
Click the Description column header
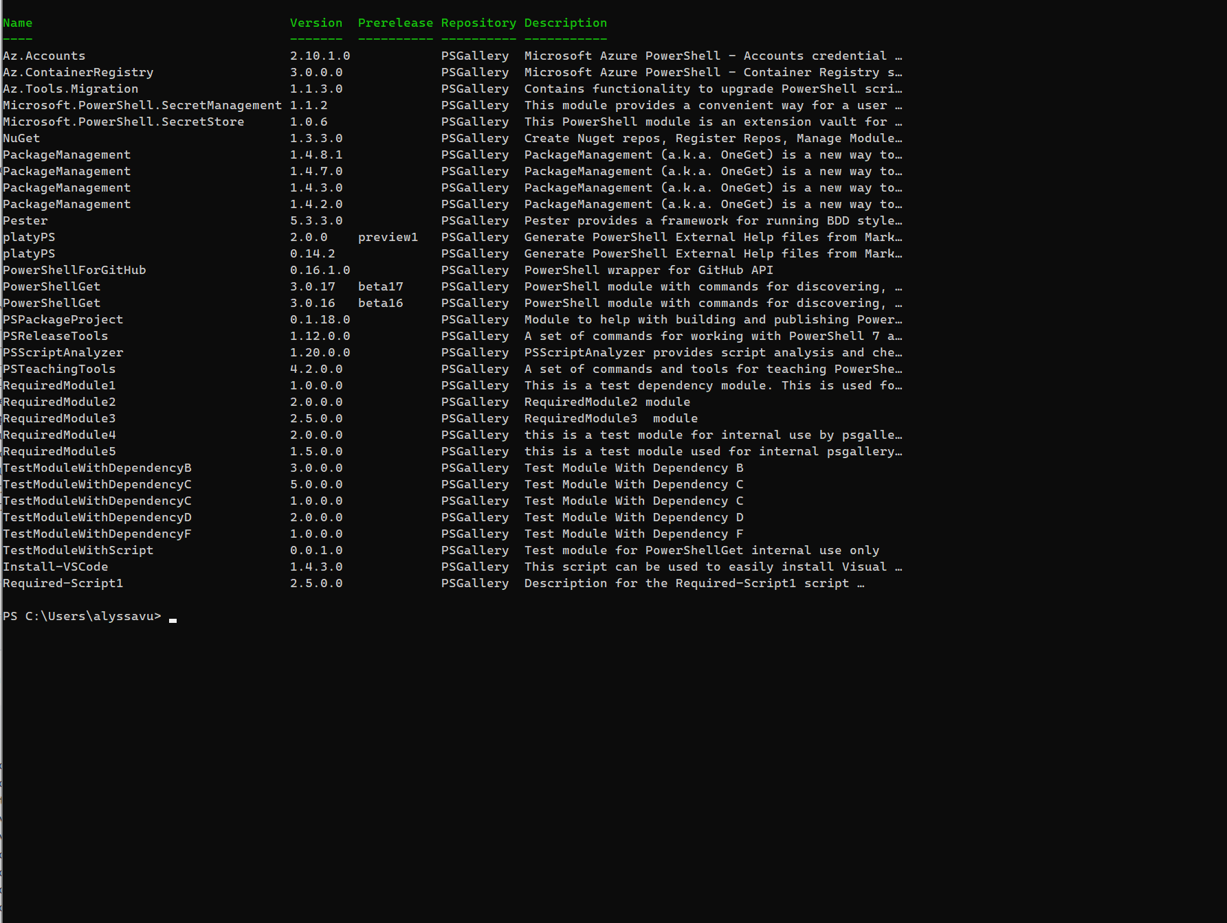point(566,23)
